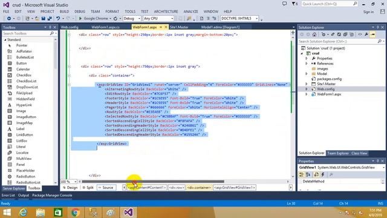
Task: Click the feedback chat bubble icon
Action: pos(285,4)
